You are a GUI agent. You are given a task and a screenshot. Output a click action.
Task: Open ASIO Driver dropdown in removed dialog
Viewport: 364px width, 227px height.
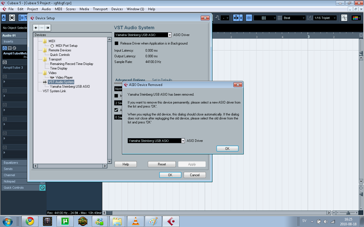183,141
